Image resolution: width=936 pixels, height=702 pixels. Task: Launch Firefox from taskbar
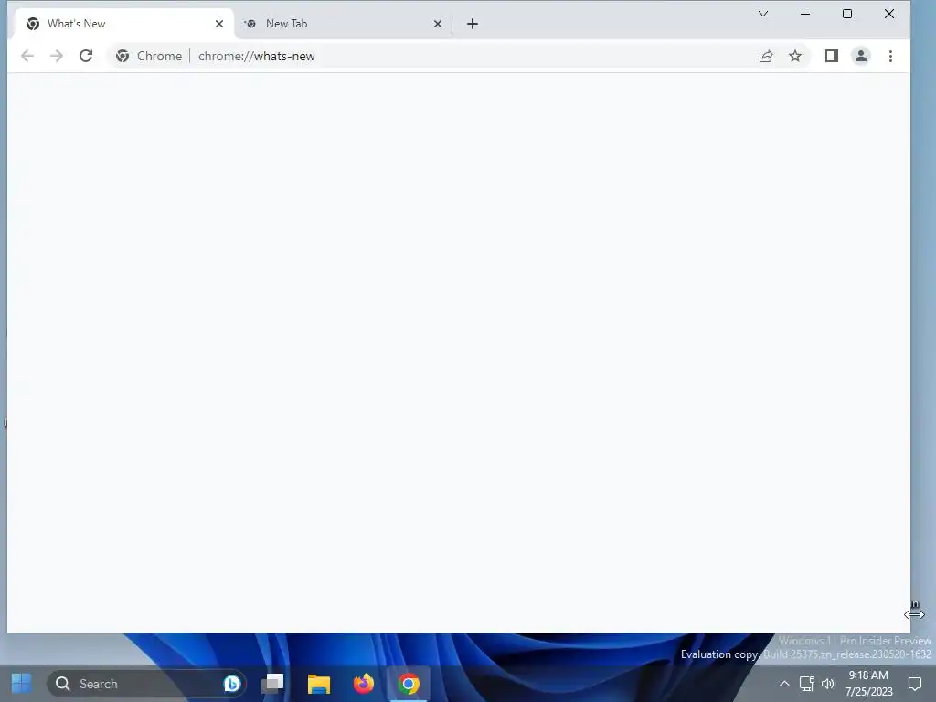364,684
